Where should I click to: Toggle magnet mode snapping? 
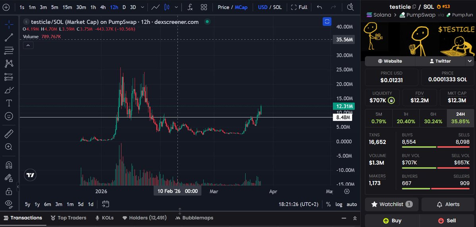[9, 165]
